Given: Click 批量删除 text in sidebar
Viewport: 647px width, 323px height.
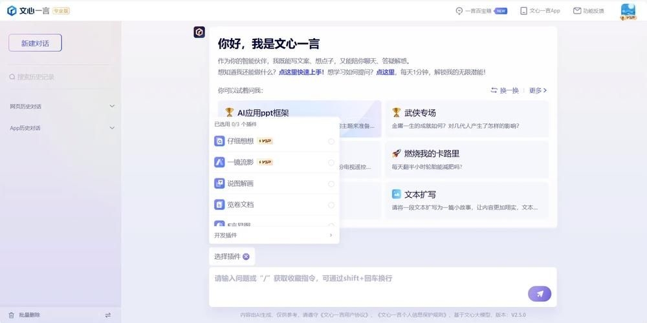Looking at the screenshot, I should tap(30, 315).
